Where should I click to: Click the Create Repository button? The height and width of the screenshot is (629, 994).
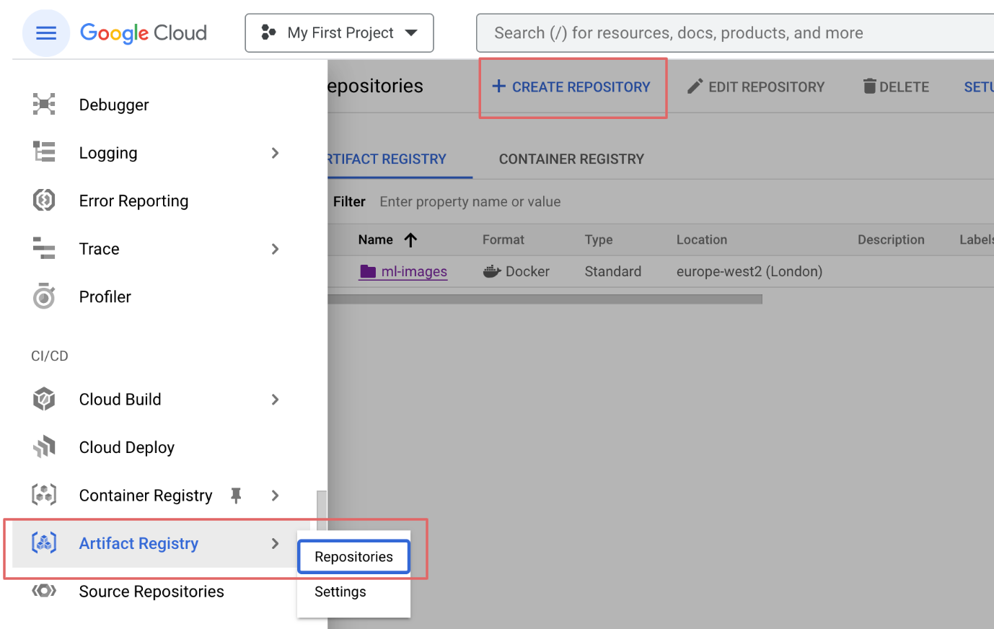(572, 87)
